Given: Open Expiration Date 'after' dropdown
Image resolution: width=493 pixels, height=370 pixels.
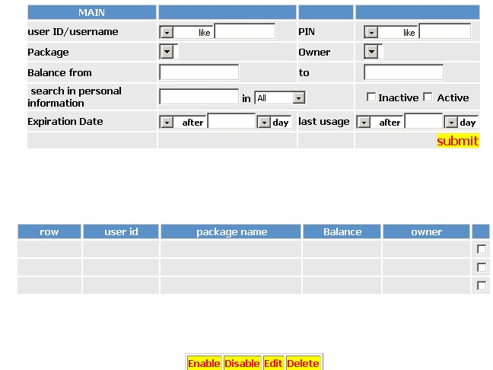Looking at the screenshot, I should (167, 122).
